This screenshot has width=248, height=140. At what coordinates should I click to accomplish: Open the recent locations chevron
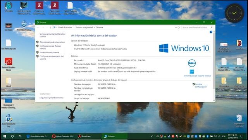coord(47,28)
